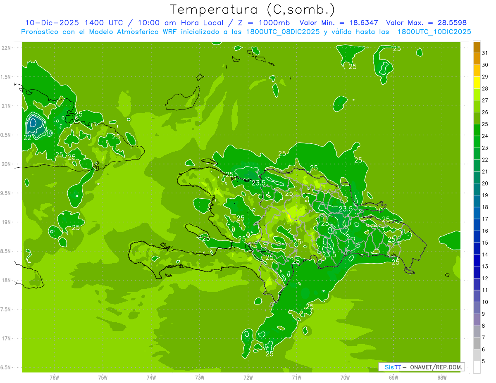The height and width of the screenshot is (383, 496).
Task: Click the dark orange swatch above legend value 31
Action: 477,47
